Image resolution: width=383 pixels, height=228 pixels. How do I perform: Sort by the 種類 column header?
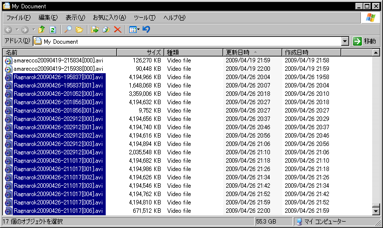pyautogui.click(x=193, y=52)
